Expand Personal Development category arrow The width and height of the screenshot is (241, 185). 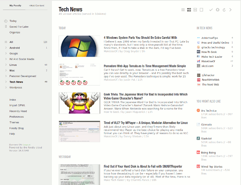pyautogui.click(x=6, y=76)
